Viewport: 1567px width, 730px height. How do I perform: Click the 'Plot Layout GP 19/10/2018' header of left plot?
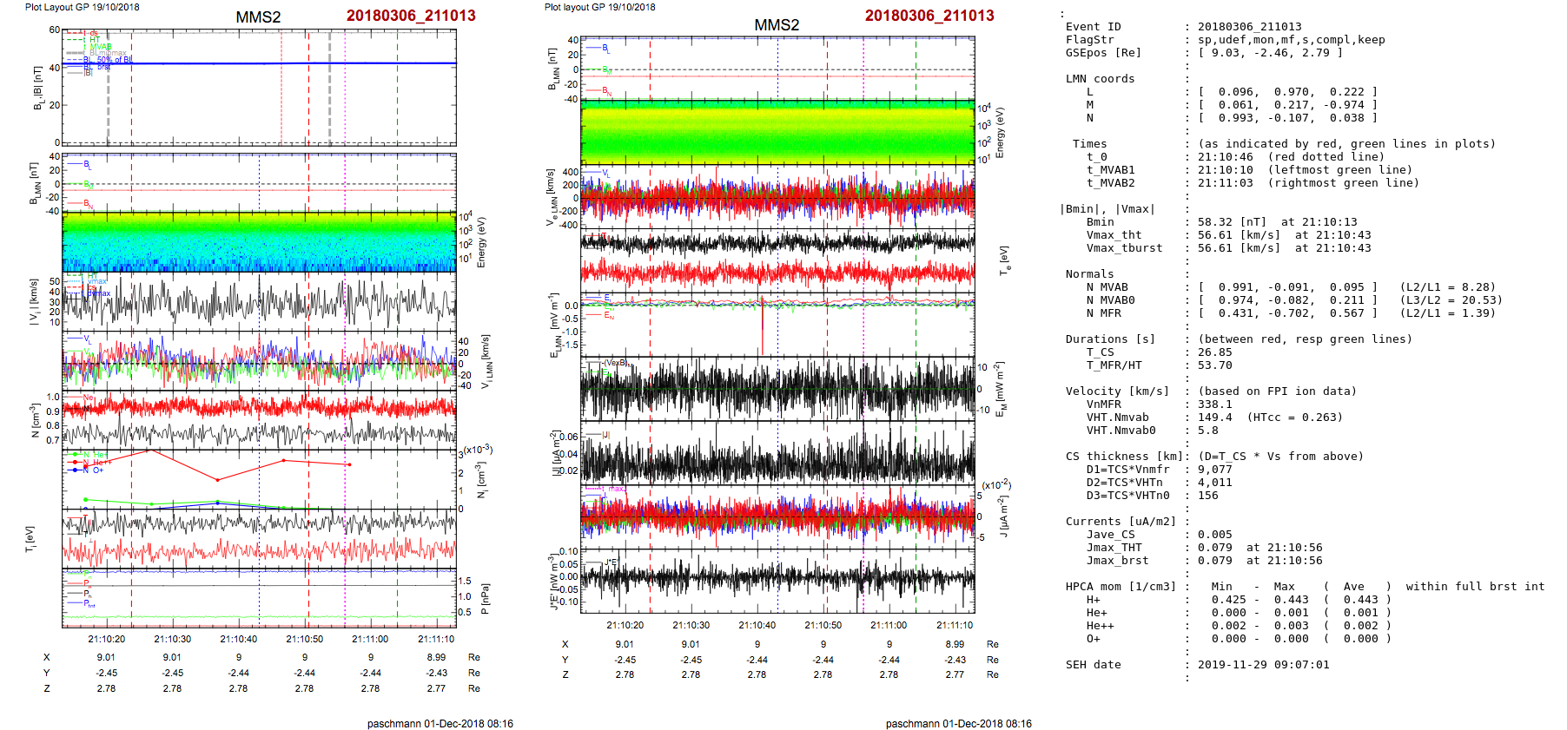[x=82, y=7]
